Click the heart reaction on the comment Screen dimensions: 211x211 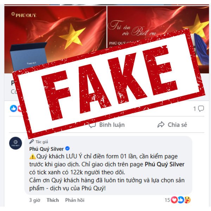tap(174, 200)
